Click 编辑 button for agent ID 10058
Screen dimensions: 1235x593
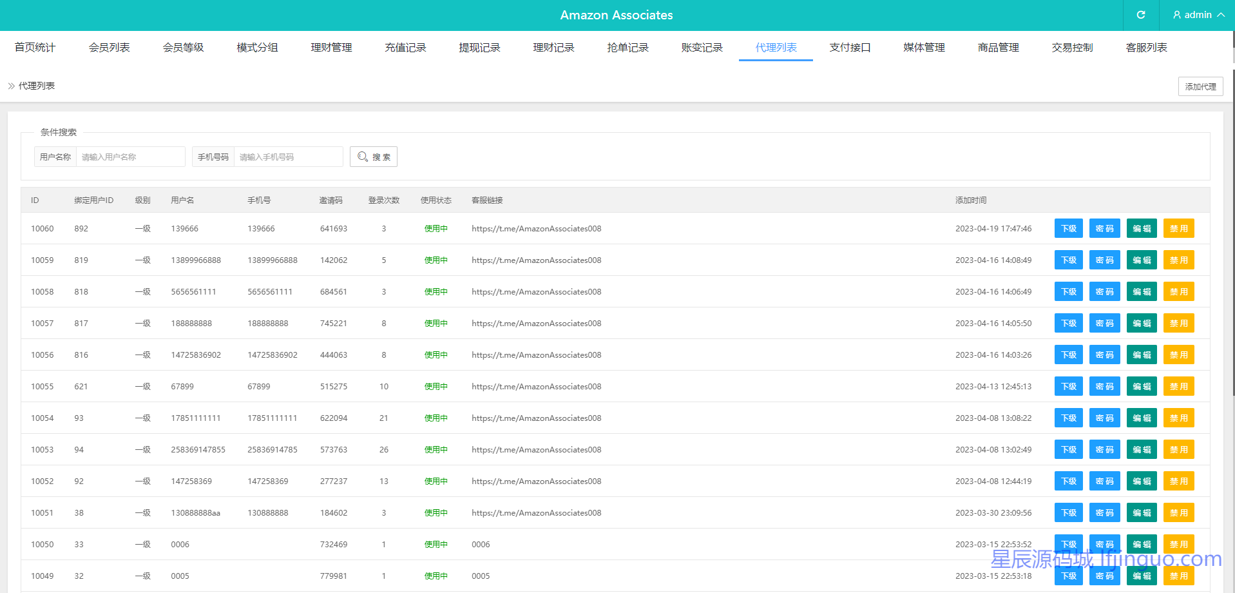click(1142, 292)
